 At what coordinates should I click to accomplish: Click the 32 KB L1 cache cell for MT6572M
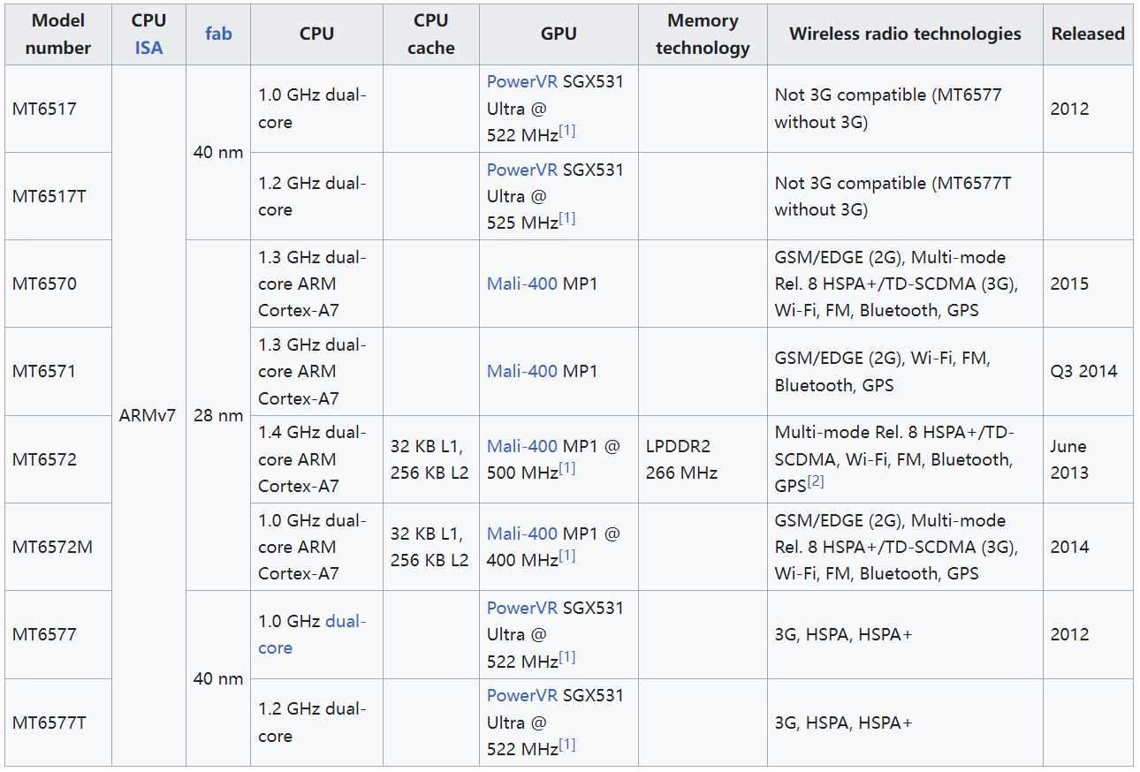pos(431,547)
